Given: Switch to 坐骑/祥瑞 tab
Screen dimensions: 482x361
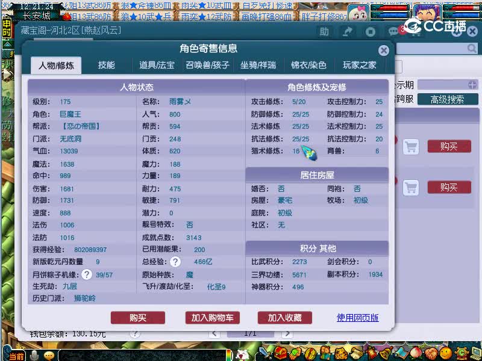Looking at the screenshot, I should [x=258, y=65].
